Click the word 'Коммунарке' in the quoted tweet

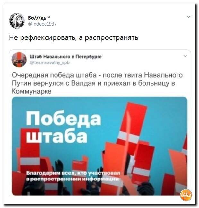[x=32, y=91]
